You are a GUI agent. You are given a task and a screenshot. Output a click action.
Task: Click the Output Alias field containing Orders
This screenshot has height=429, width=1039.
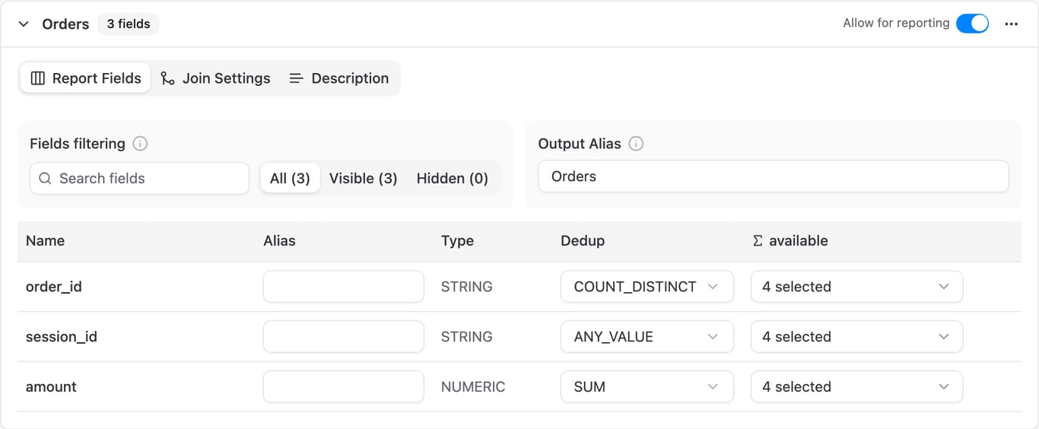click(774, 176)
